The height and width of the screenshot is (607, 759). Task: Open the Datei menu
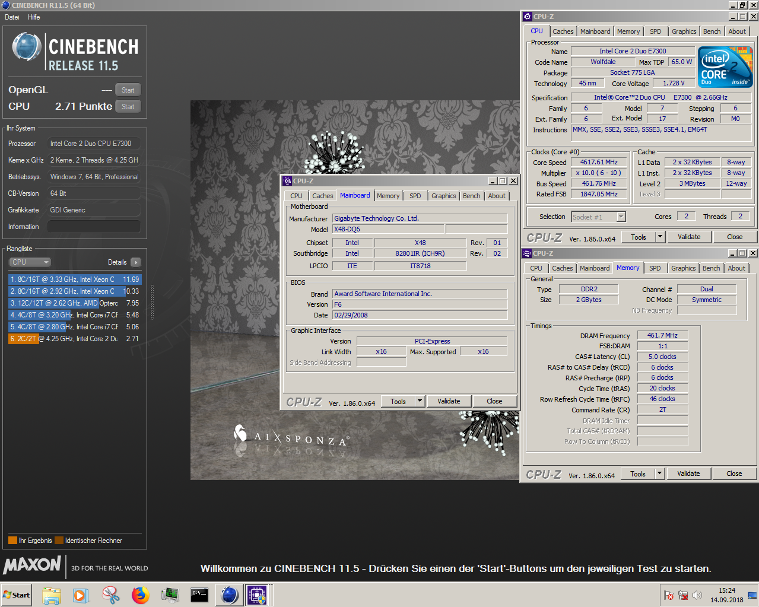pyautogui.click(x=12, y=17)
